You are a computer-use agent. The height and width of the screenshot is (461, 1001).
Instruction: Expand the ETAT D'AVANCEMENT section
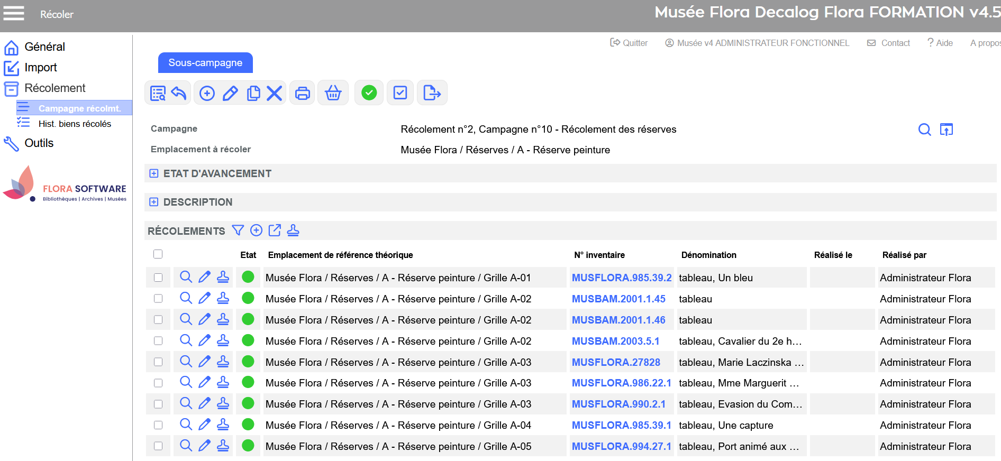click(154, 173)
